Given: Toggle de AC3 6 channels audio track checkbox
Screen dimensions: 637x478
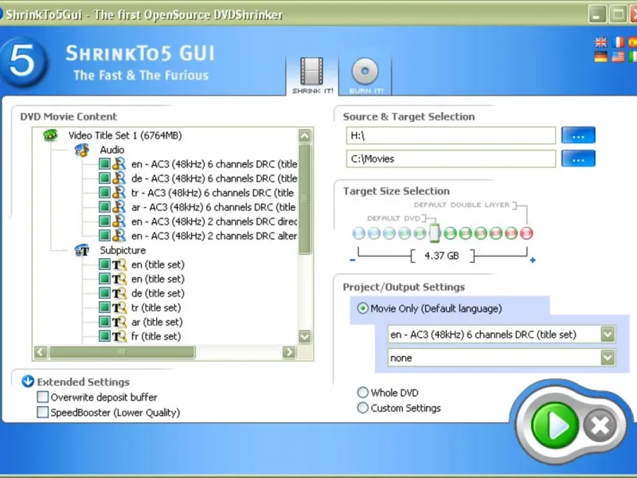Looking at the screenshot, I should [x=104, y=178].
